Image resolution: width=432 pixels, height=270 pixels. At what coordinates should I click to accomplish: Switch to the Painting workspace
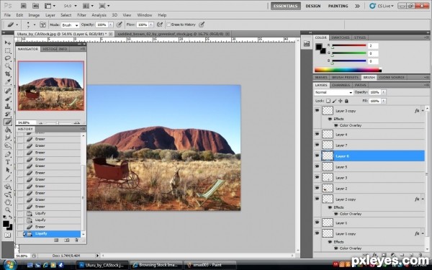[338, 6]
